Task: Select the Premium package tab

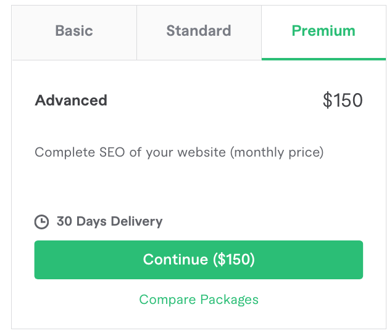Action: [x=323, y=31]
